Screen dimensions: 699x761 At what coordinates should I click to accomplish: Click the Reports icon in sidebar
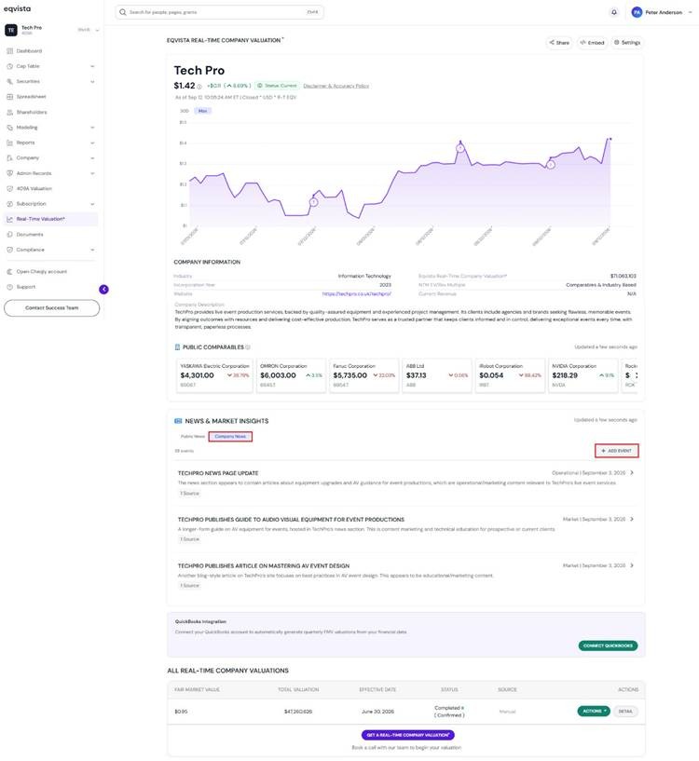(9, 143)
